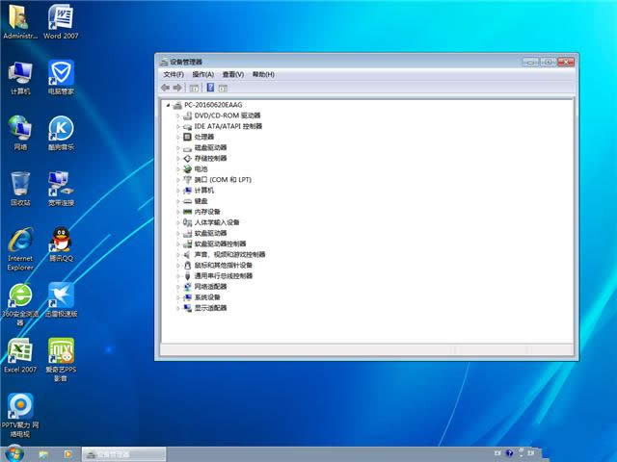Open the 查看(V) menu
617x462 pixels.
(x=233, y=74)
